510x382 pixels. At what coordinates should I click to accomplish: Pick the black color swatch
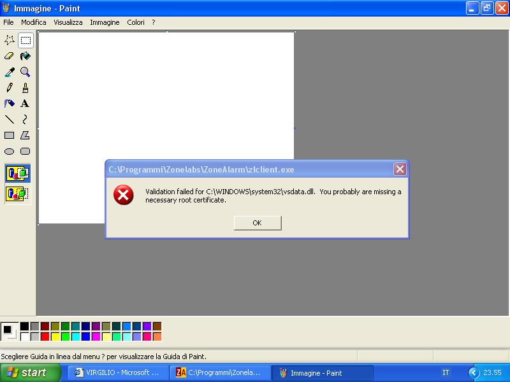[25, 326]
